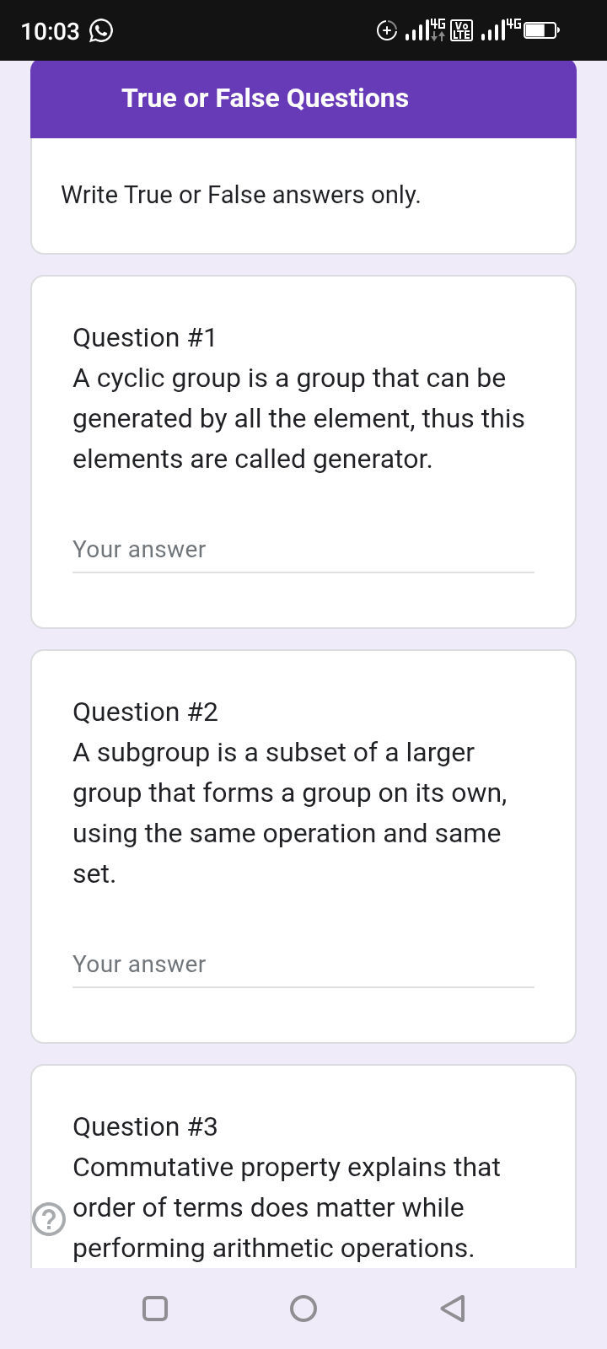Viewport: 607px width, 1349px height.
Task: Tap the 'Write True or False answers only' instruction
Action: [241, 195]
